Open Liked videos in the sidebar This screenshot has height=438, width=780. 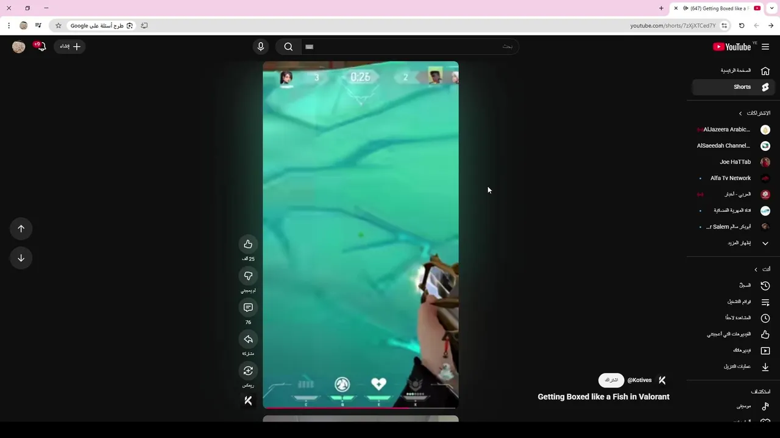733,334
